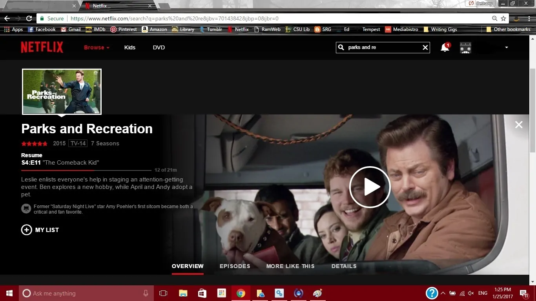Open the profile avatar menu

point(465,48)
